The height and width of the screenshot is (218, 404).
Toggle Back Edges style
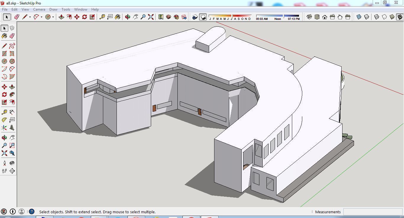(367, 17)
